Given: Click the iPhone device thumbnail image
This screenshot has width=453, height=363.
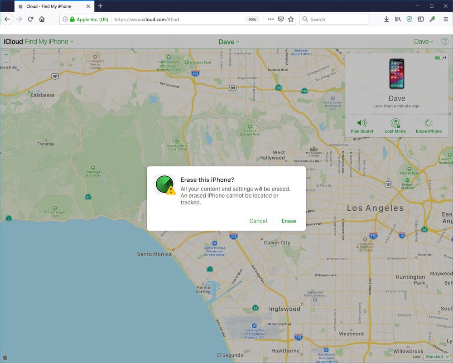Looking at the screenshot, I should pos(397,74).
